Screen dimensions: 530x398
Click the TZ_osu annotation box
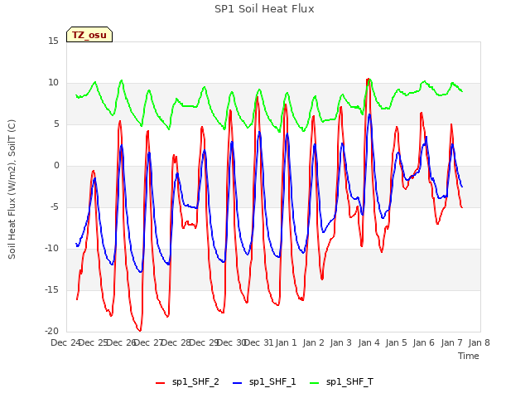point(89,35)
